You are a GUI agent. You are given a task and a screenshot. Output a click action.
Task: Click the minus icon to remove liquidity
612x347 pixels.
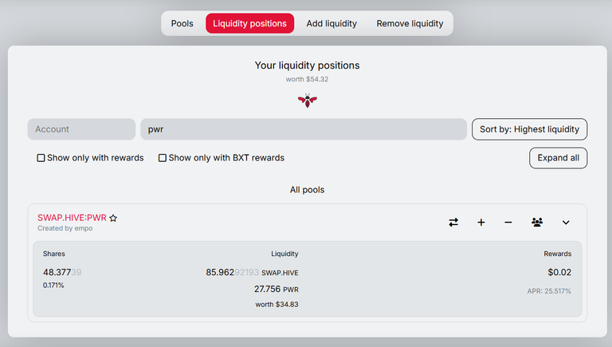coord(508,223)
